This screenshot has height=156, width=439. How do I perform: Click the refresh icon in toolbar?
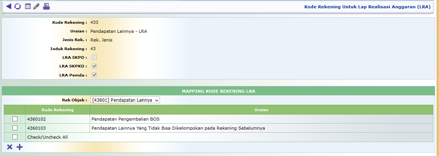pos(17,6)
